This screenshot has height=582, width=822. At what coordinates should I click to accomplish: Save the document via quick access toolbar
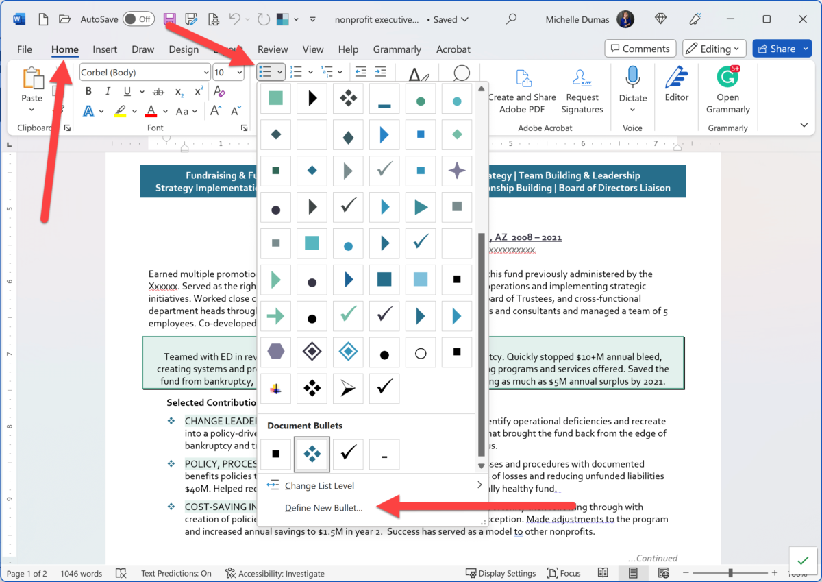click(x=169, y=19)
